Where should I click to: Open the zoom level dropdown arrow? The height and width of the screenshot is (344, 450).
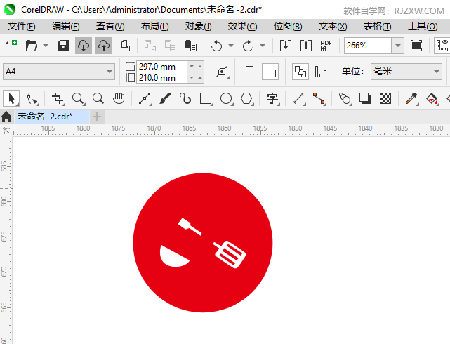point(398,46)
